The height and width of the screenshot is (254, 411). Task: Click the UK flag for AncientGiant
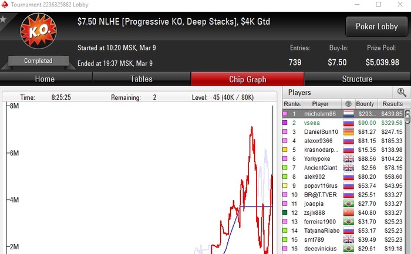[x=349, y=168]
